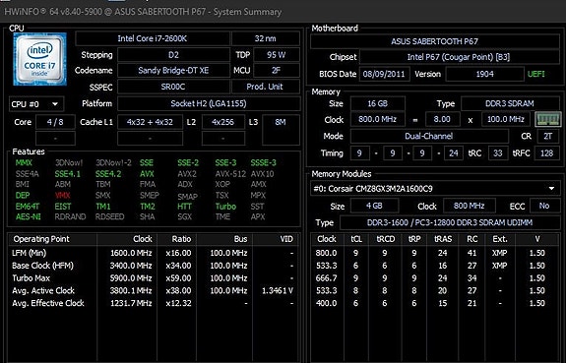The image size is (566, 363).
Task: Click the Ratio column header
Action: pyautogui.click(x=177, y=239)
